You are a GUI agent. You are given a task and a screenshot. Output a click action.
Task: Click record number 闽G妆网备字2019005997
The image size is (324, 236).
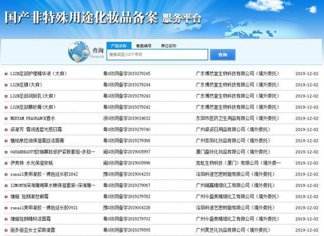click(127, 152)
